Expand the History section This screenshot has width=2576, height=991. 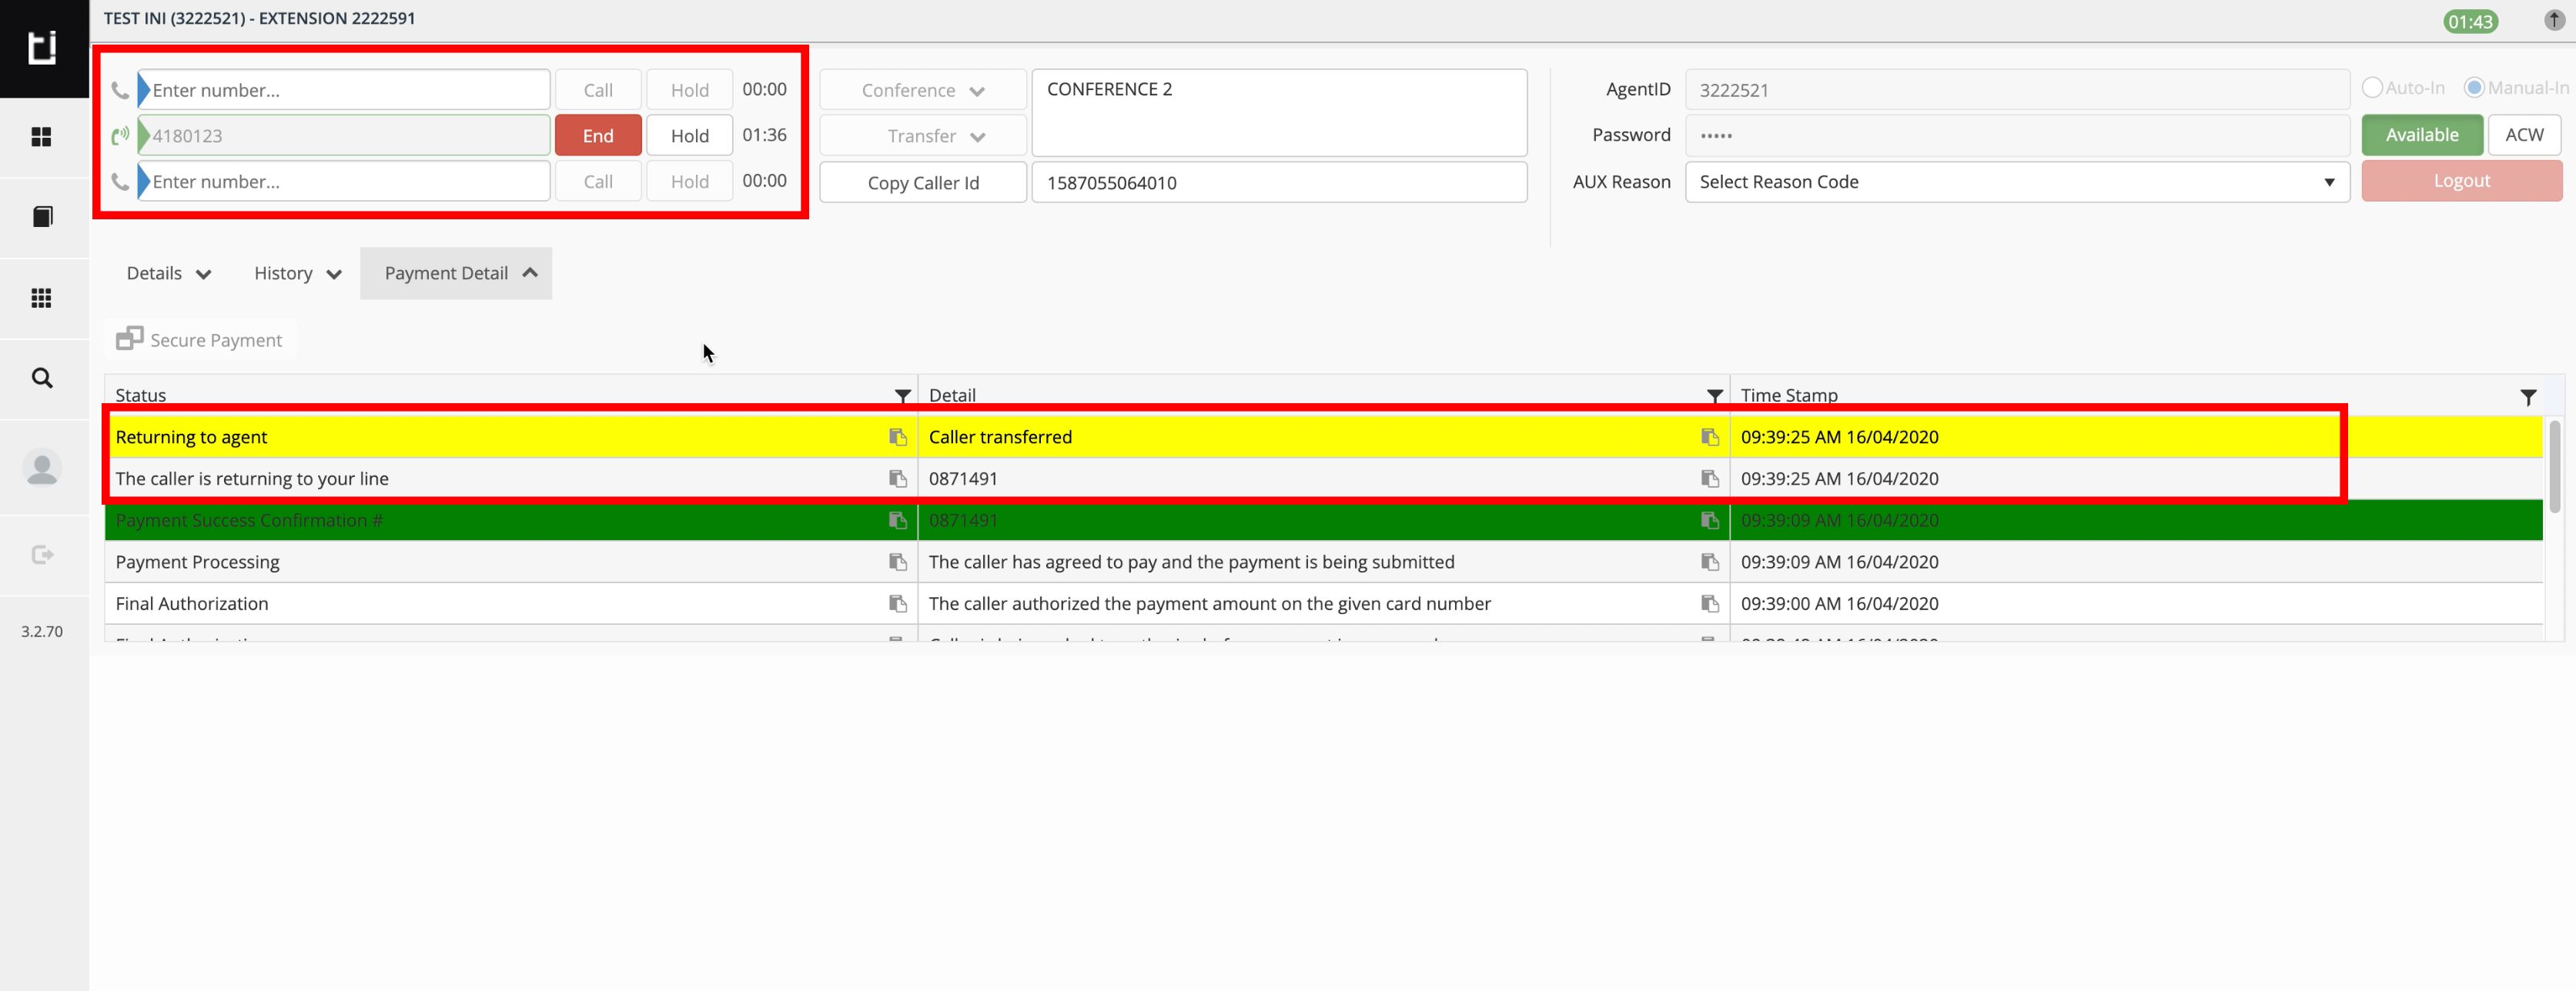[298, 272]
